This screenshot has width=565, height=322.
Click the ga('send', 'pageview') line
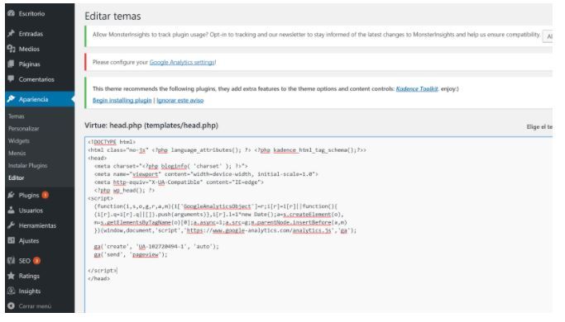click(131, 254)
